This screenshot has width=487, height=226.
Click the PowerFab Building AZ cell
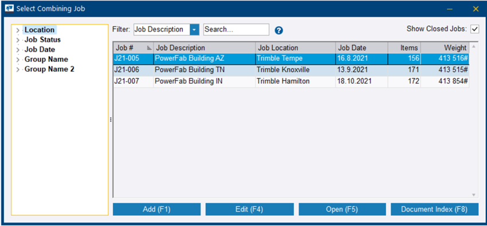click(205, 59)
